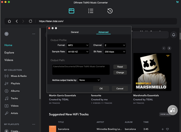181x132 pixels.
Task: Click artist Winnetka Bowling Le...
Action: [109, 129]
